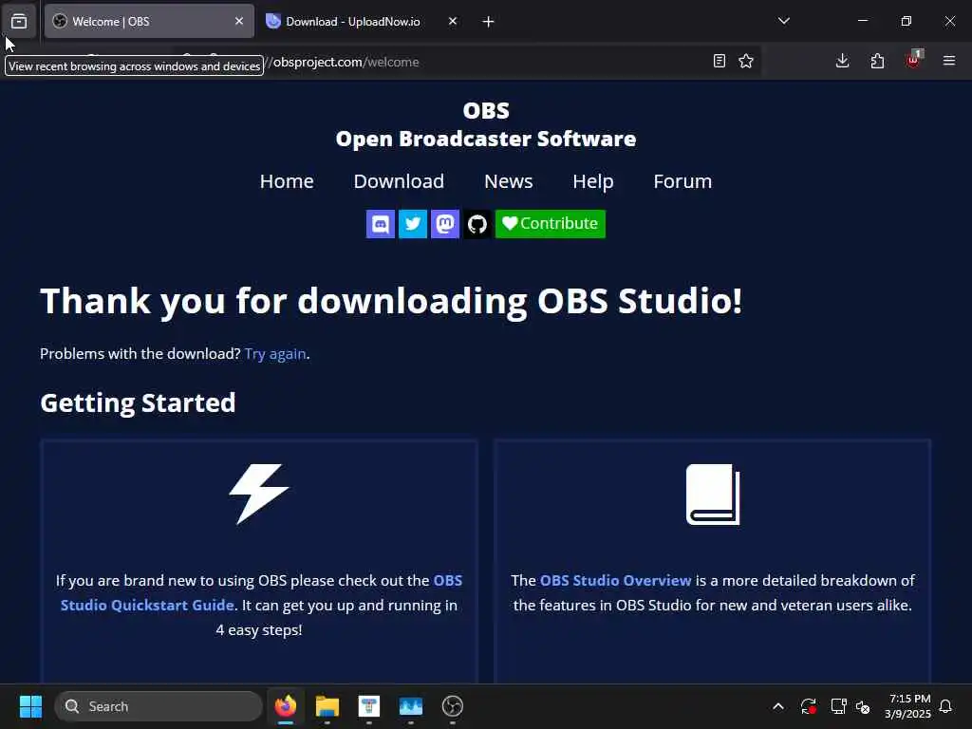Viewport: 972px width, 729px height.
Task: Click the green Contribute button
Action: click(551, 224)
